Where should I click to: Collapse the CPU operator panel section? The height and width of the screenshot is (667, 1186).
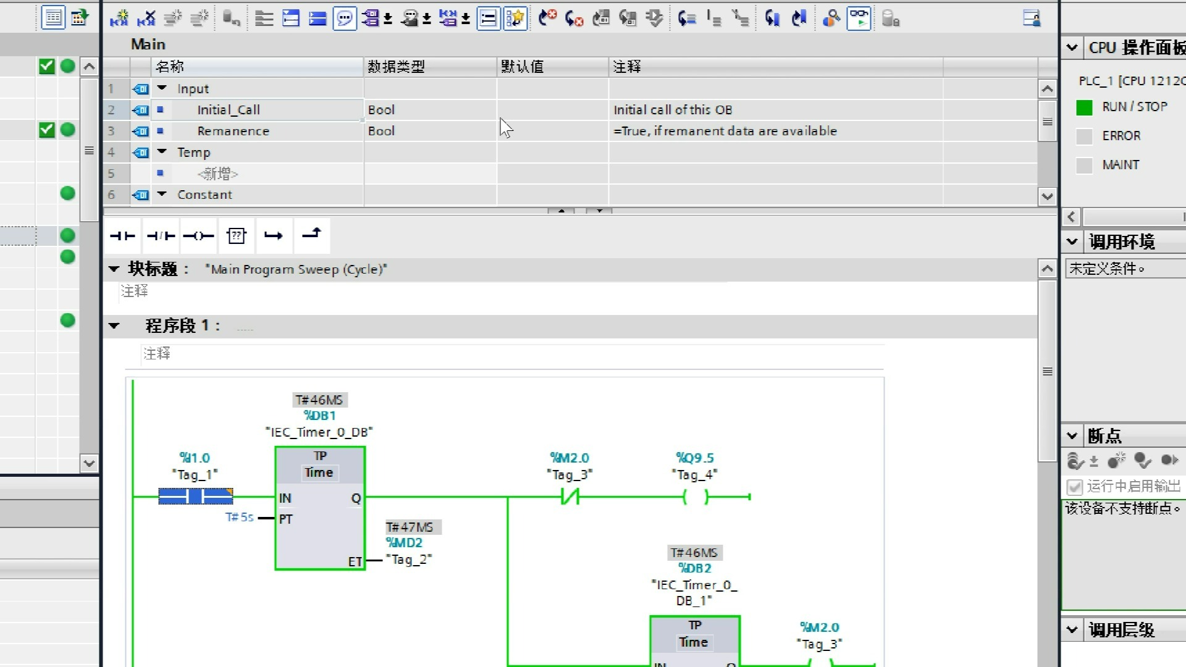[x=1072, y=48]
